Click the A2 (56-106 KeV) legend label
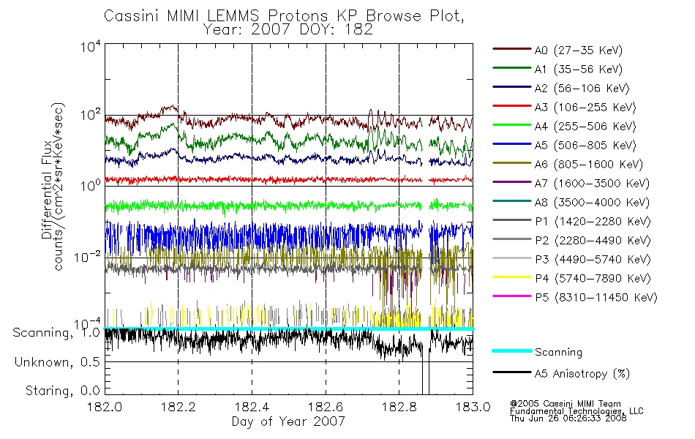Viewport: 695px width, 439px height. click(x=582, y=89)
